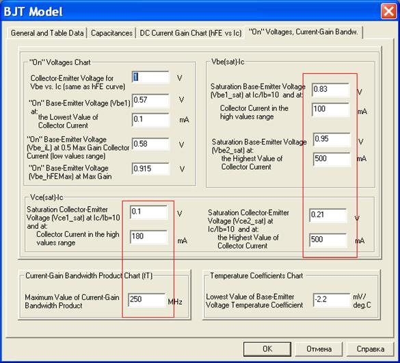Click the Collector-Emitter Voltage field showing 1

(x=150, y=77)
